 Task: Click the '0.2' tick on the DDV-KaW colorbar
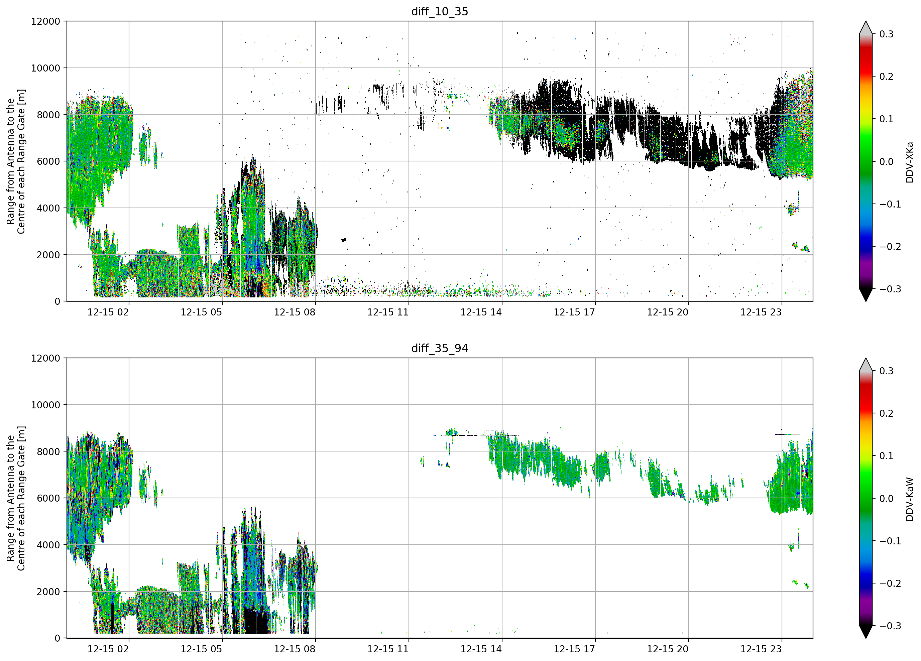[x=887, y=414]
